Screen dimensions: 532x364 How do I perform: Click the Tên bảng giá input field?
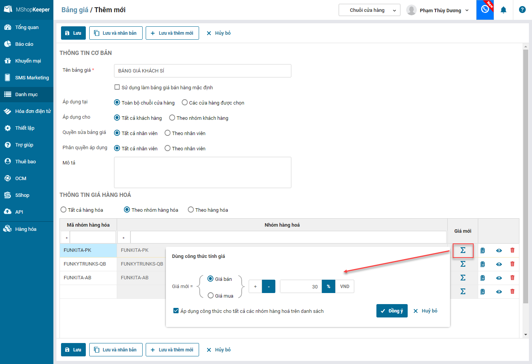click(x=203, y=71)
